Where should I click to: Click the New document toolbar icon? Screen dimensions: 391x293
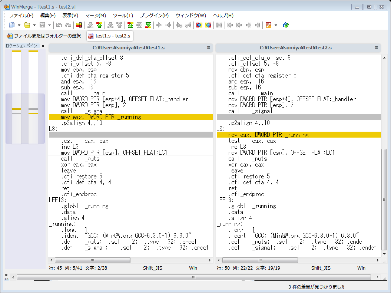point(12,25)
